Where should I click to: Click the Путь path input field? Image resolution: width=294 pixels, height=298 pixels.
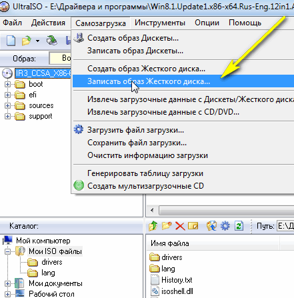coord(285,226)
